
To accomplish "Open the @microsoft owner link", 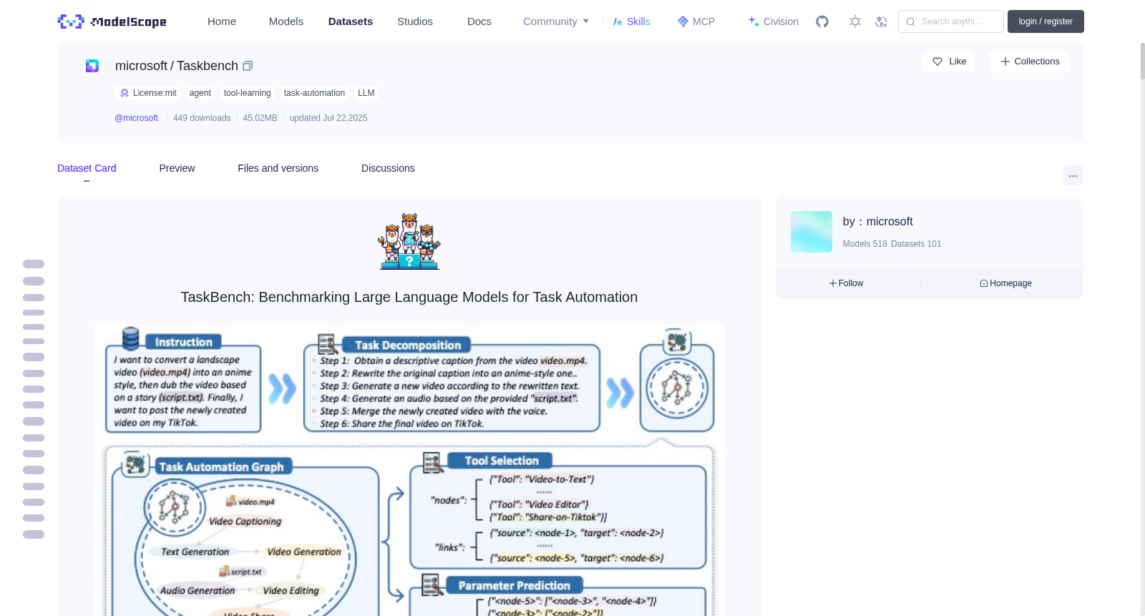I will click(136, 118).
